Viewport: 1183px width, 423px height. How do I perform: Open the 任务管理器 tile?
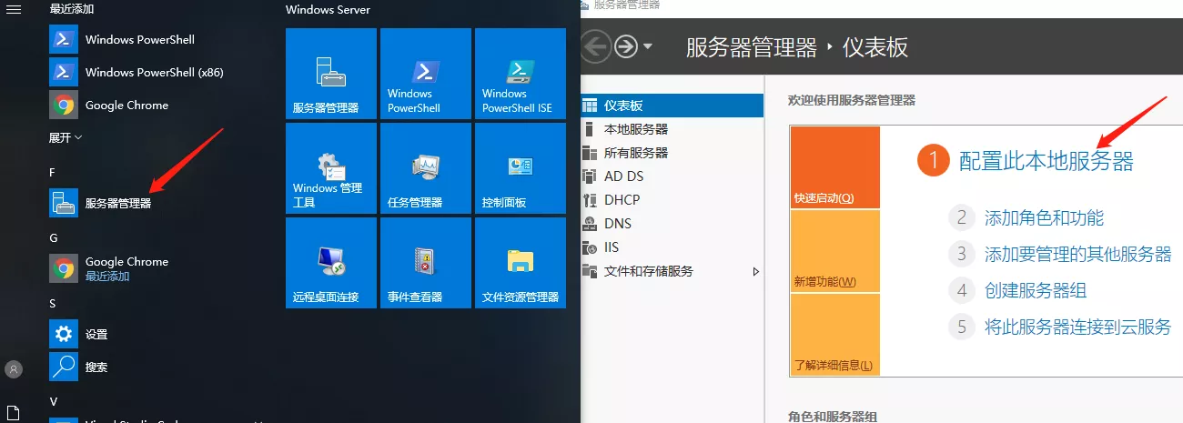[x=425, y=168]
